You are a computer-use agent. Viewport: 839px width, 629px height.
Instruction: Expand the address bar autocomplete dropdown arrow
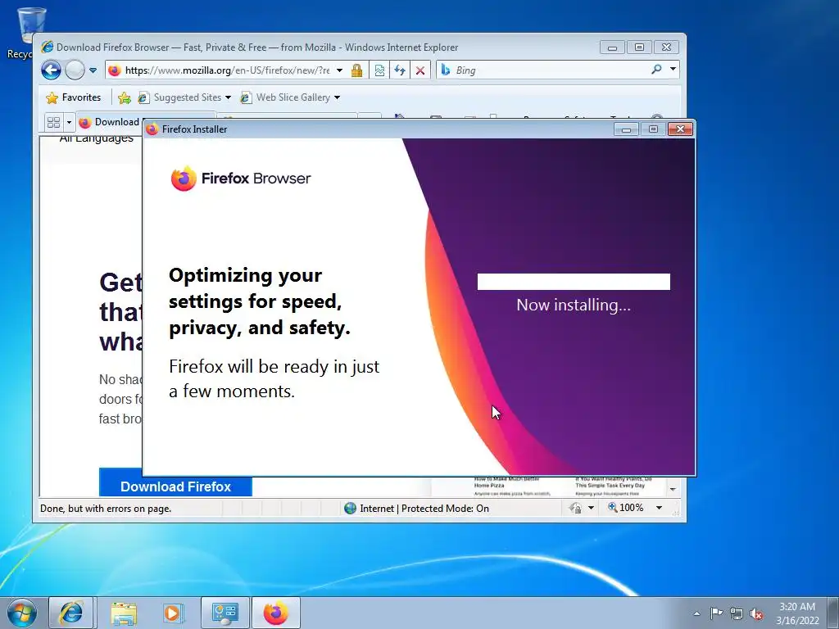tap(339, 70)
